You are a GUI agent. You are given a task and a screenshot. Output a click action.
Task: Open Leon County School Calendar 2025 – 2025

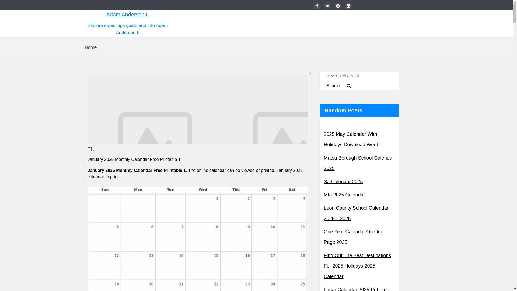[x=356, y=213]
